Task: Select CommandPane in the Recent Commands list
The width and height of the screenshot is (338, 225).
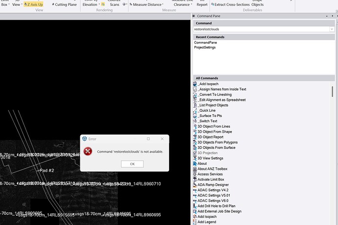Action: 205,43
